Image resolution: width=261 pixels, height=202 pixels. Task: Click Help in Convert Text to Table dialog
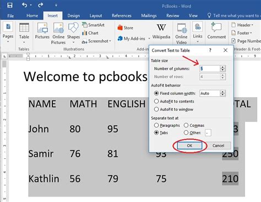pyautogui.click(x=210, y=50)
